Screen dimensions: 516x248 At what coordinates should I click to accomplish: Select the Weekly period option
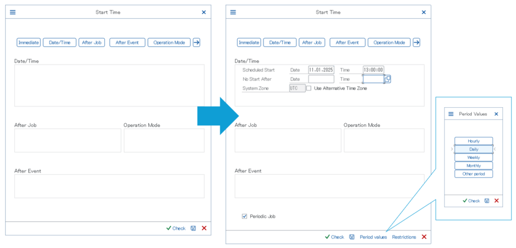point(474,157)
